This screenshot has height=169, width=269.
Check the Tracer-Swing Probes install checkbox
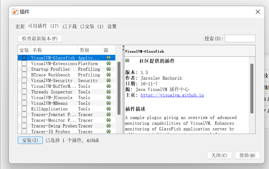point(24,126)
